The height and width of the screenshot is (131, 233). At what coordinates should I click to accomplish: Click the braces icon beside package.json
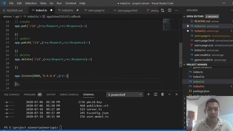[x=190, y=91]
